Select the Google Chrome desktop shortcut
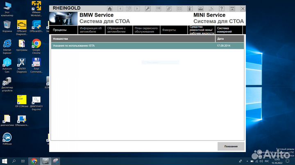Screen dimensions: 295x165 click(36, 46)
